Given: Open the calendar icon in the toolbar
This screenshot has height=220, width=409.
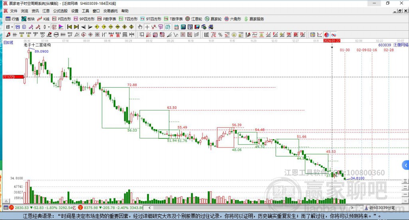Looking at the screenshot, I should pos(177,27).
